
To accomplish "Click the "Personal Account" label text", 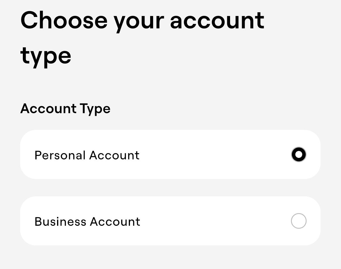I will point(87,155).
